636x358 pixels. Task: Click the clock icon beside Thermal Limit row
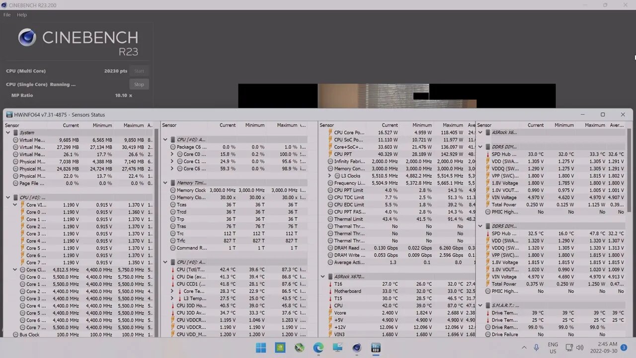coord(330,219)
